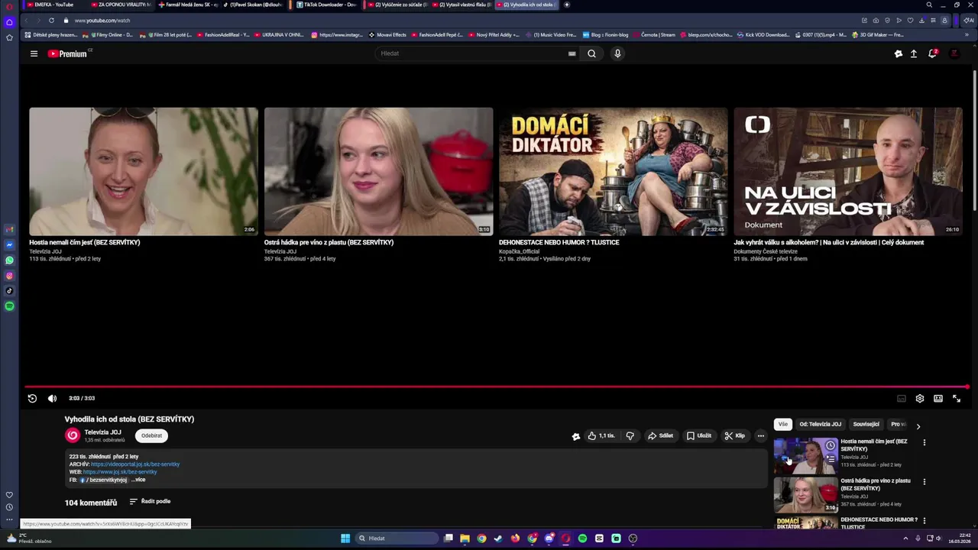Open YouTube notifications bell
978x550 pixels.
(x=932, y=53)
